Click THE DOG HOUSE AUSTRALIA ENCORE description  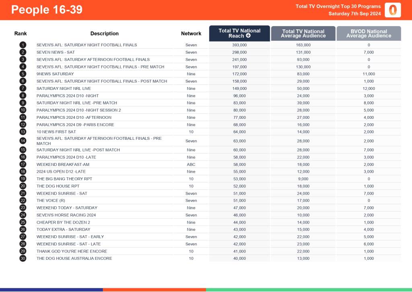point(74,258)
